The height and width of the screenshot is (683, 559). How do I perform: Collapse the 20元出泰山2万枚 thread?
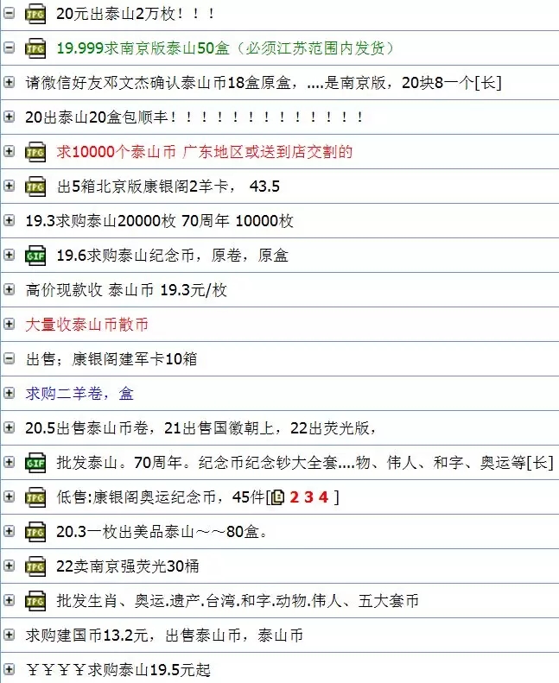tap(10, 13)
